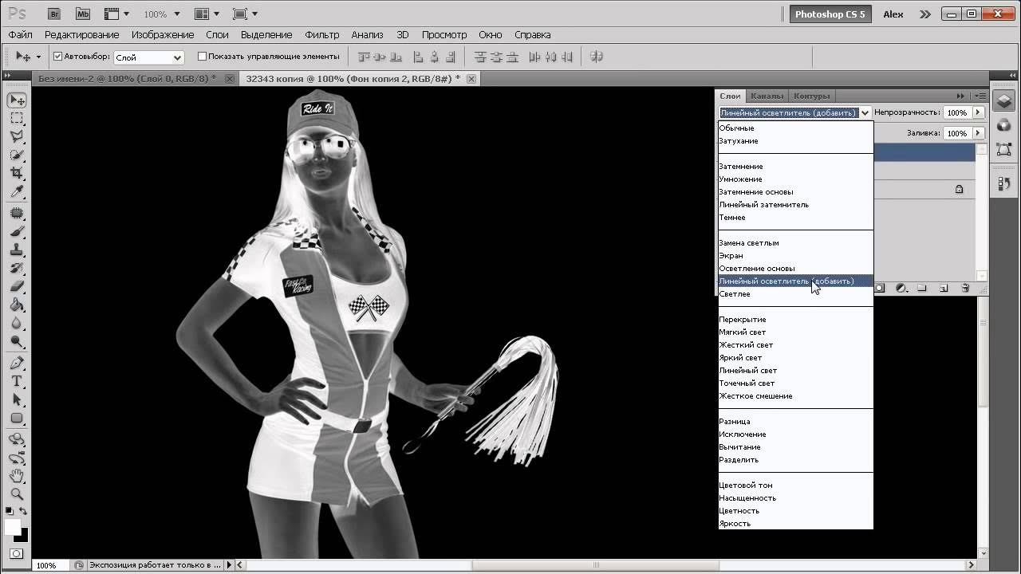This screenshot has width=1021, height=574.
Task: Click the Photoshop CS 5 workspace button
Action: 830,14
